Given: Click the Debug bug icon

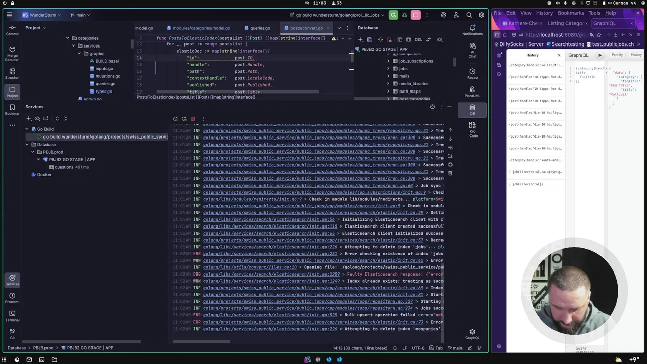Looking at the screenshot, I should click(404, 15).
